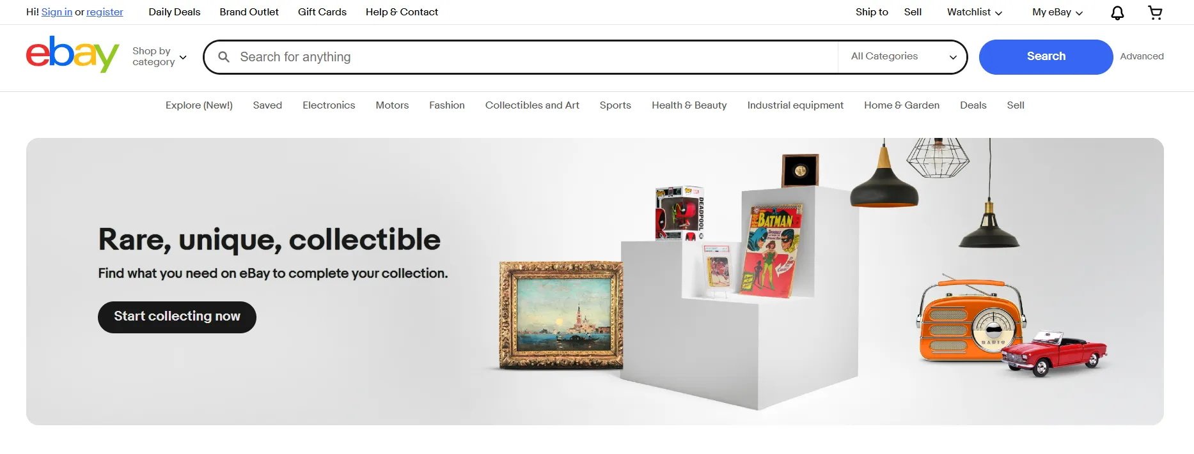
Task: Select the Electronics category tab
Action: (x=329, y=105)
